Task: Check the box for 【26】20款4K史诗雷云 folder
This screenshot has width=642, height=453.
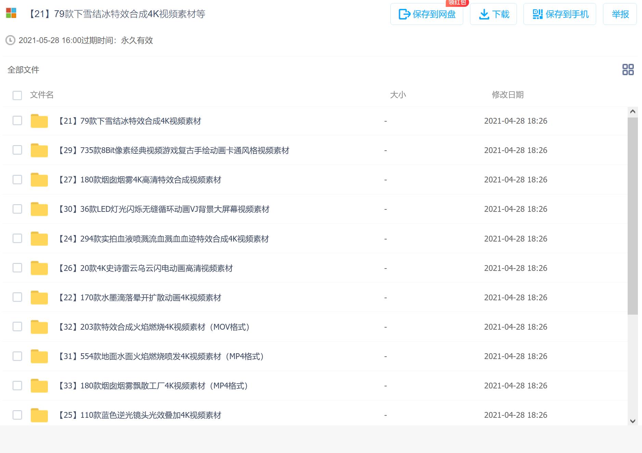Action: tap(17, 267)
